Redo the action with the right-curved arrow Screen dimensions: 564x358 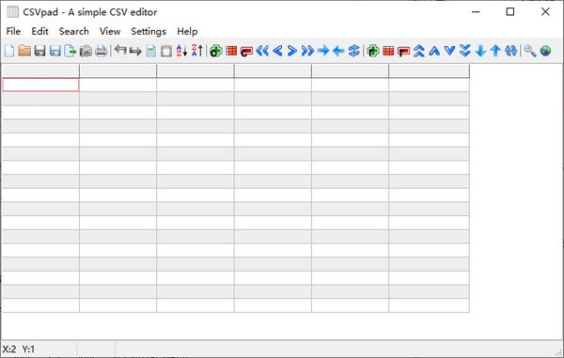[135, 51]
